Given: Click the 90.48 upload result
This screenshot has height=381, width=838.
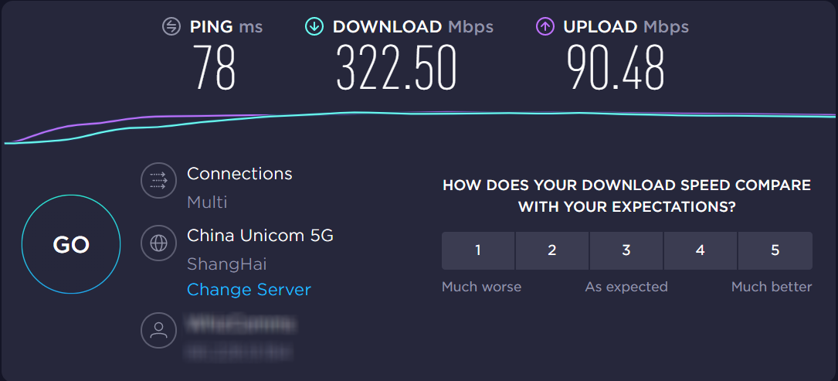Looking at the screenshot, I should [615, 68].
